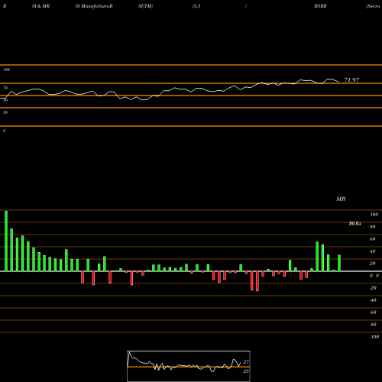The width and height of the screenshot is (382, 382).
Task: Open the mini line chart thumbnail
Action: (x=189, y=366)
